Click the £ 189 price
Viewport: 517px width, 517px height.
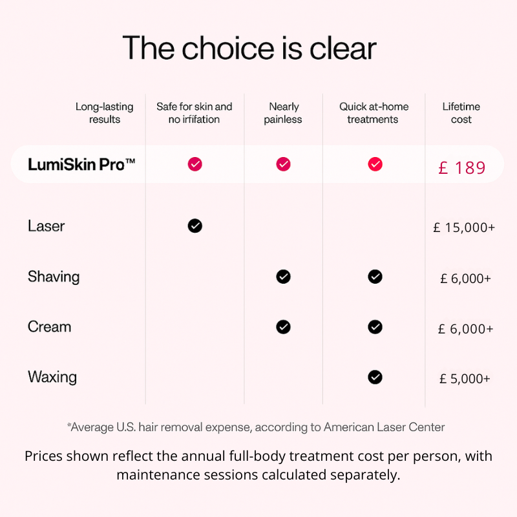pos(461,168)
